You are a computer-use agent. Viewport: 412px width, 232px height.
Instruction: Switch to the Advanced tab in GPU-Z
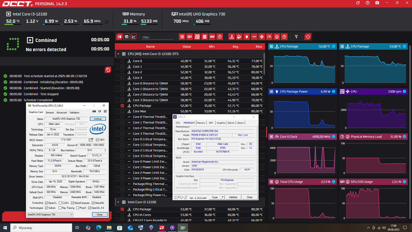(x=61, y=112)
